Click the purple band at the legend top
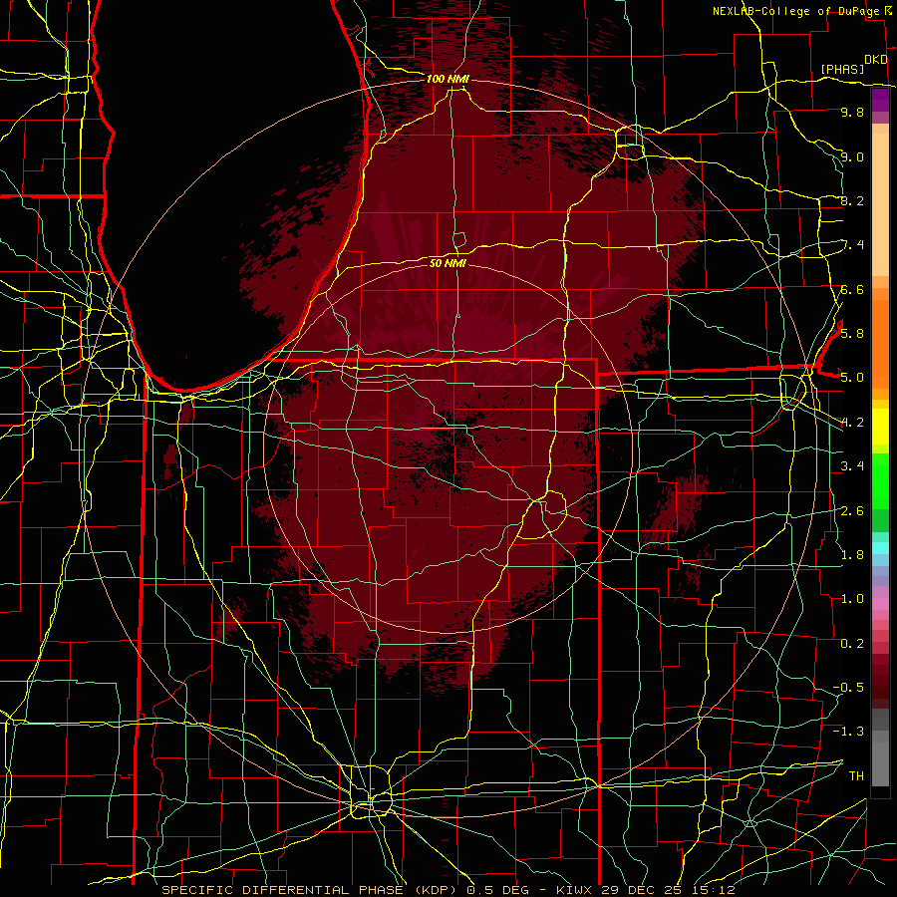897x897 pixels. pos(880,101)
